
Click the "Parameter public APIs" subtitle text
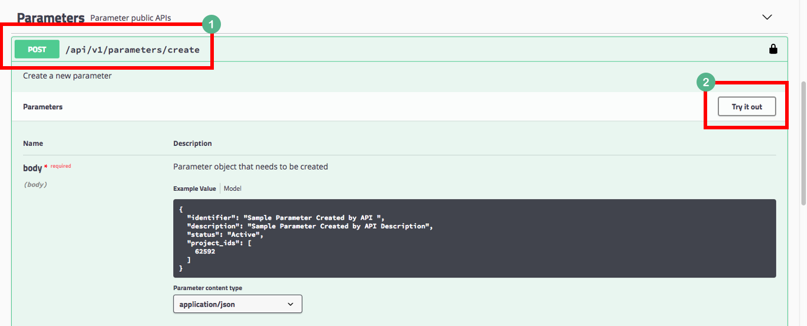point(131,18)
